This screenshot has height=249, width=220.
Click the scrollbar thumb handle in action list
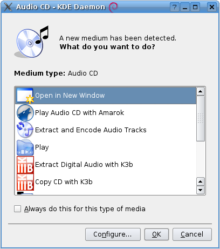coord(201,118)
